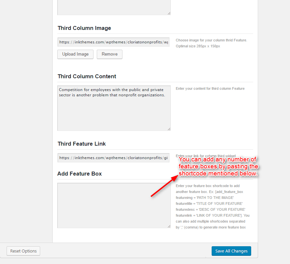Click the Add Feature Box textarea resize grip
This screenshot has width=290, height=264.
click(x=169, y=226)
